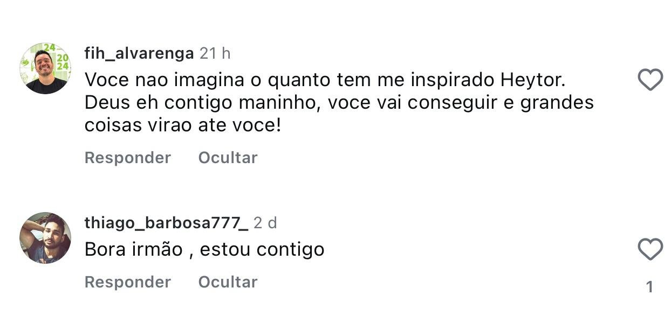
Task: Open the thiago_barbosa777_ username link
Action: click(166, 222)
